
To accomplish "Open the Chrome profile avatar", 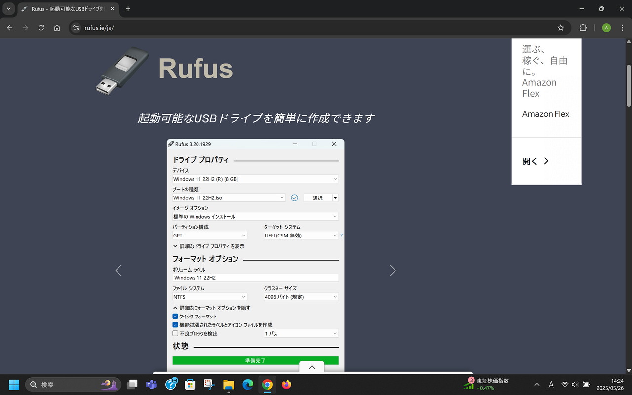I will tap(606, 28).
